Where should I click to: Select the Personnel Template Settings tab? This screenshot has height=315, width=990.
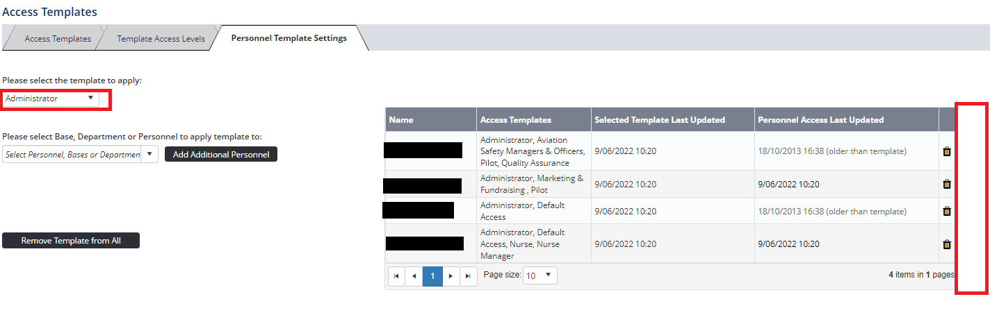[x=289, y=38]
